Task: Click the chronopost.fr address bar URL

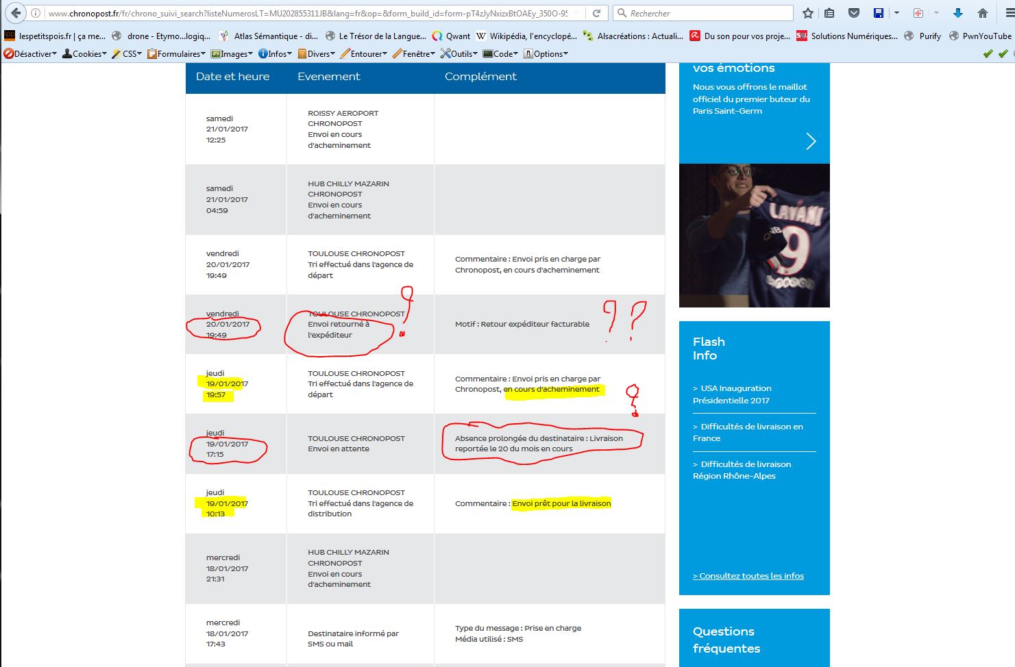Action: click(308, 13)
